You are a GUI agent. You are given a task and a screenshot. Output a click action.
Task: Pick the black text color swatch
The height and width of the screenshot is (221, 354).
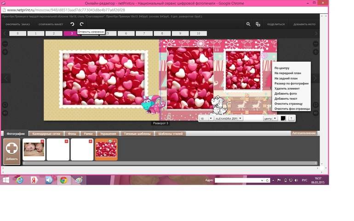[x=283, y=119]
